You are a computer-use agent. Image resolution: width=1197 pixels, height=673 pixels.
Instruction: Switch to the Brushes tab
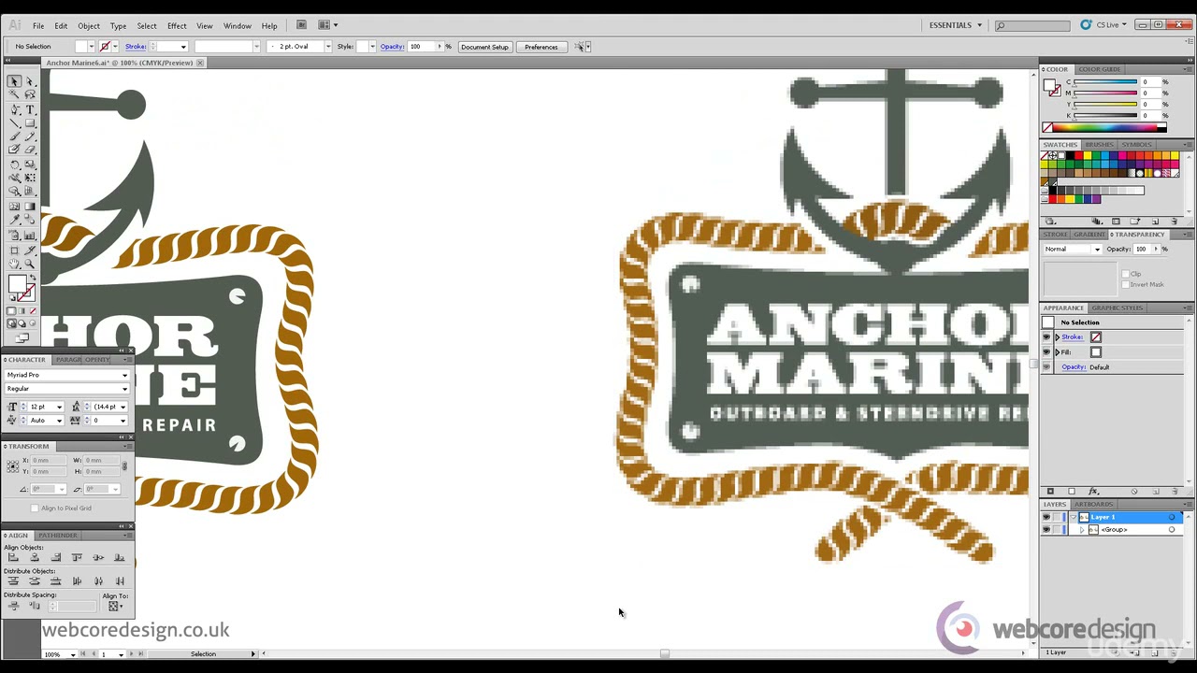(1100, 145)
